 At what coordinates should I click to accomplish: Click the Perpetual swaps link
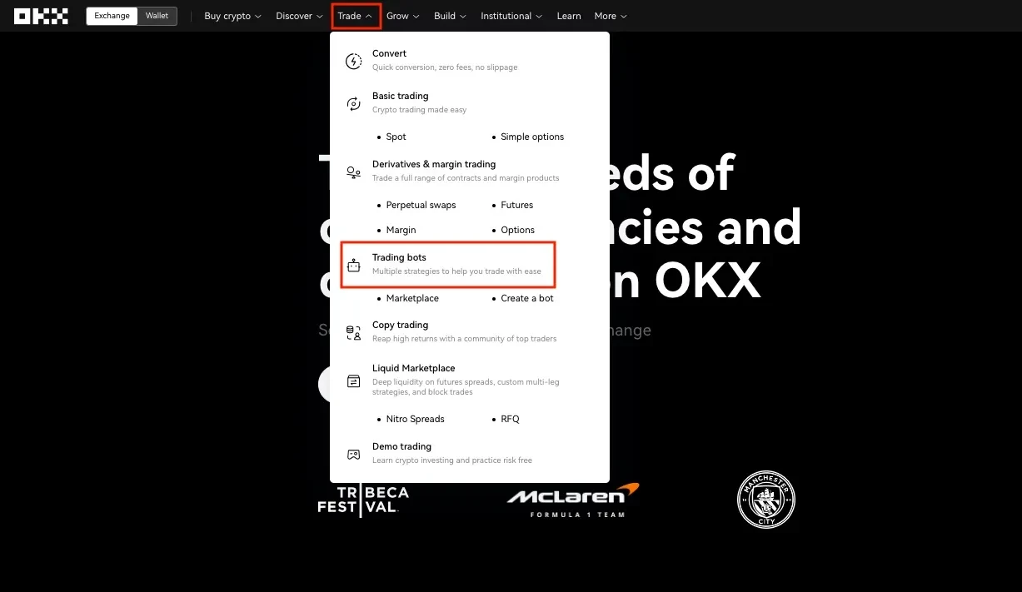coord(421,205)
